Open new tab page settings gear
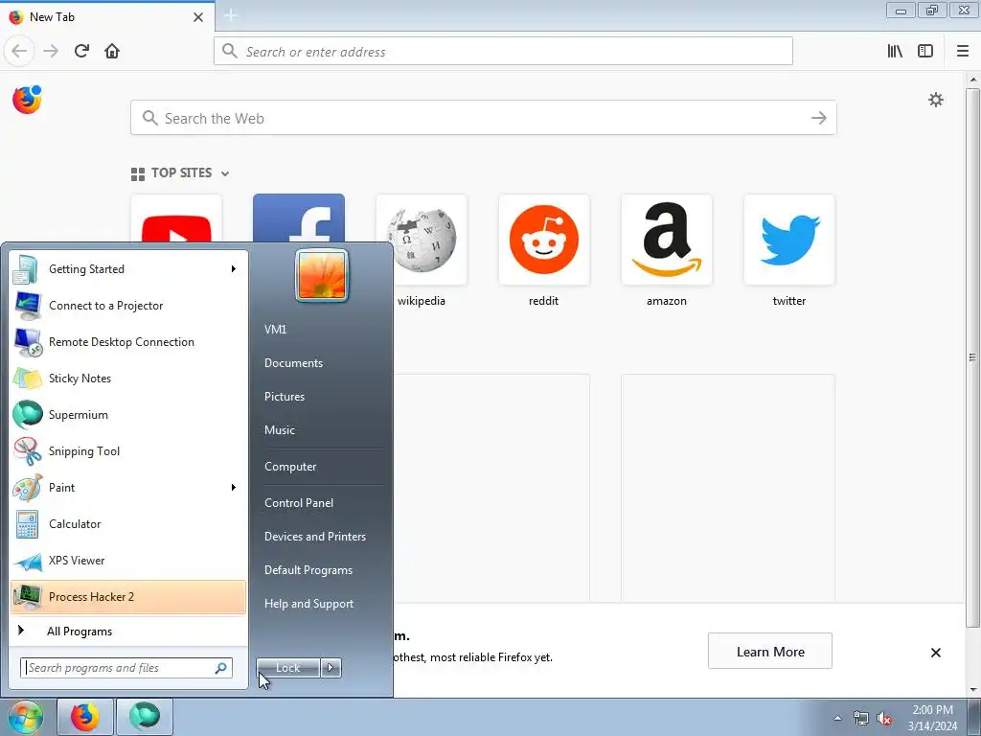 coord(935,100)
